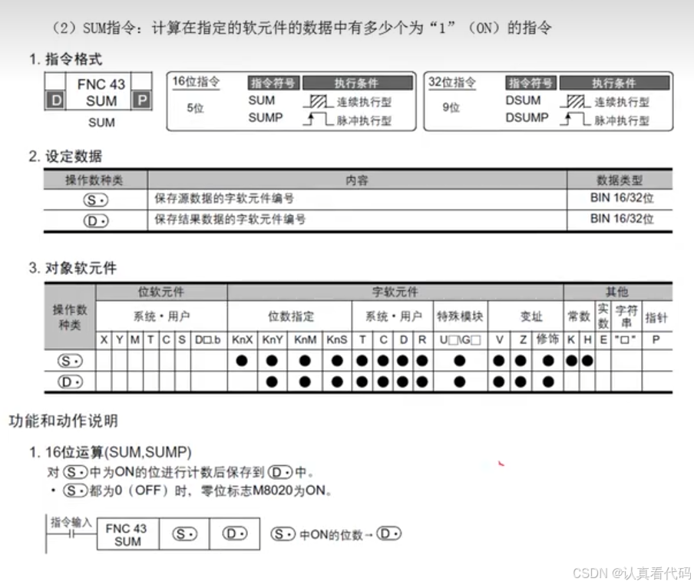Click the D· operand marker in the ladder diagram
This screenshot has width=694, height=585.
tap(236, 534)
